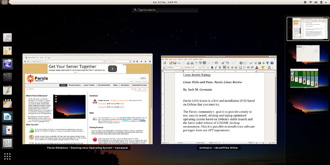
Task: Click the Open folder icon in Writer
Action: pyautogui.click(x=171, y=63)
